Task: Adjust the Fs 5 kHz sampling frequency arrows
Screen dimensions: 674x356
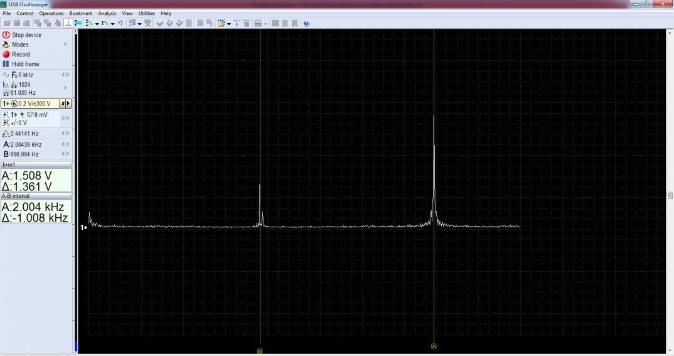Action: coord(65,75)
